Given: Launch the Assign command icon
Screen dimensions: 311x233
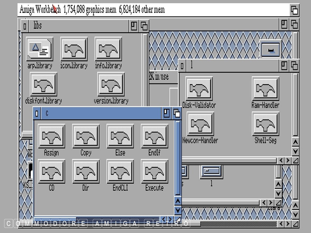Looking at the screenshot, I should pyautogui.click(x=51, y=136).
